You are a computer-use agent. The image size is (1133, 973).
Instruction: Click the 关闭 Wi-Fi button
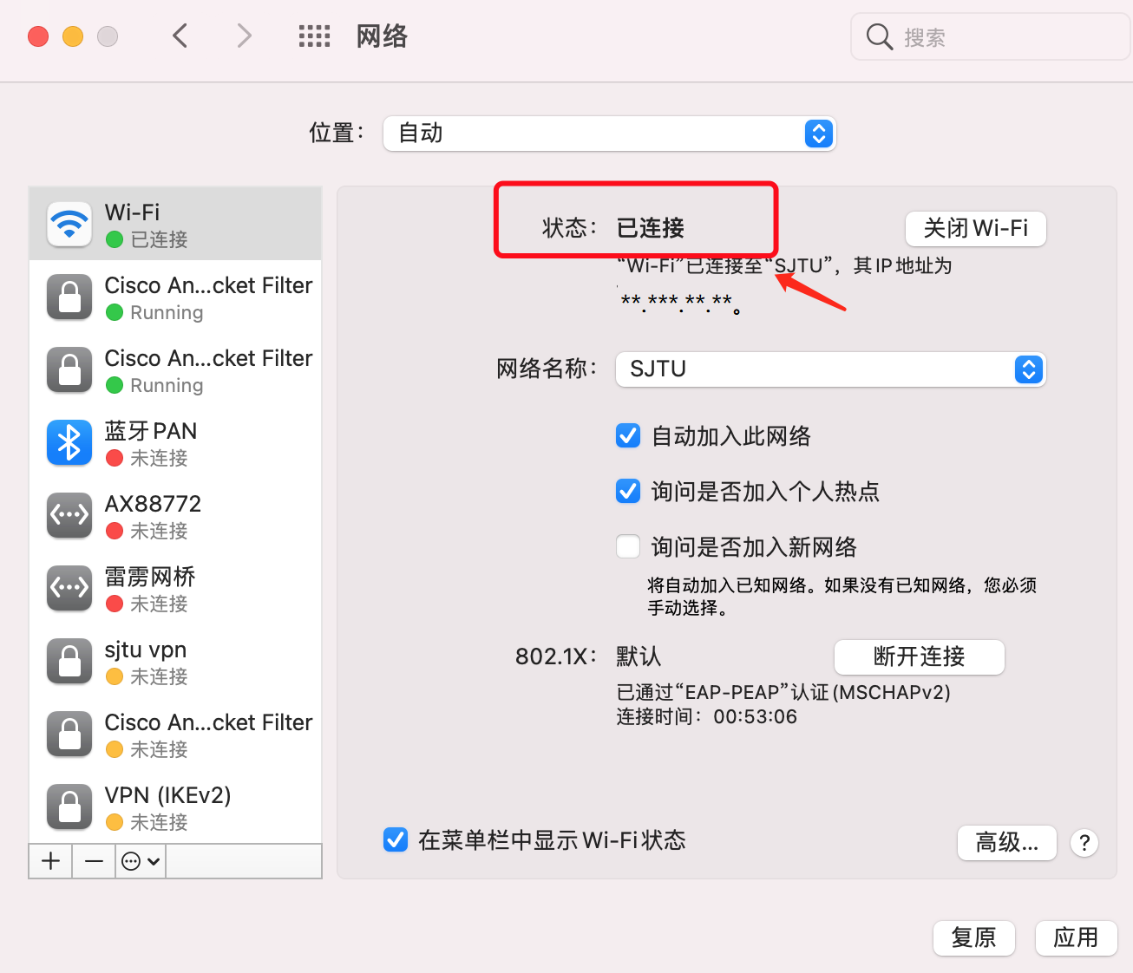[x=975, y=229]
